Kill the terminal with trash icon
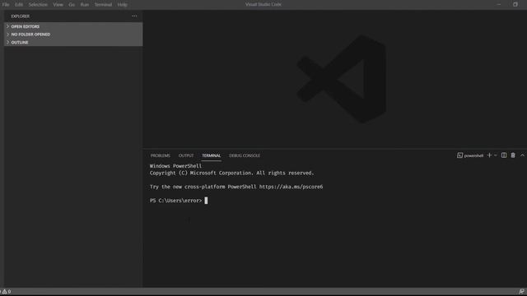This screenshot has height=296, width=527. coord(513,155)
